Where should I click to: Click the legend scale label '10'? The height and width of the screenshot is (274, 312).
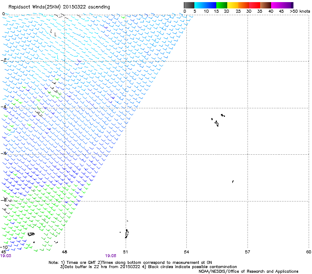(206, 11)
